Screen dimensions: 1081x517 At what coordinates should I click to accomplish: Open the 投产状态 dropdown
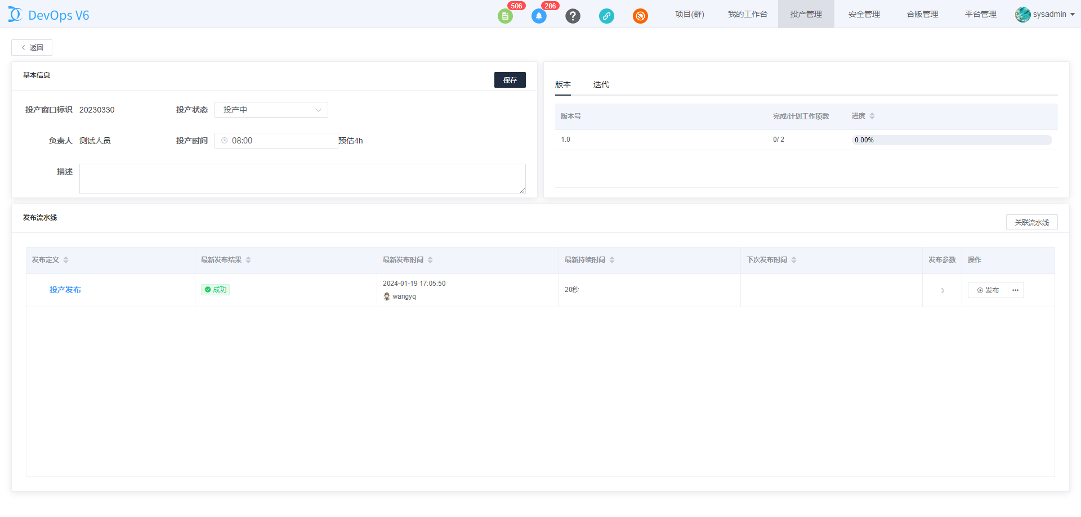click(271, 110)
